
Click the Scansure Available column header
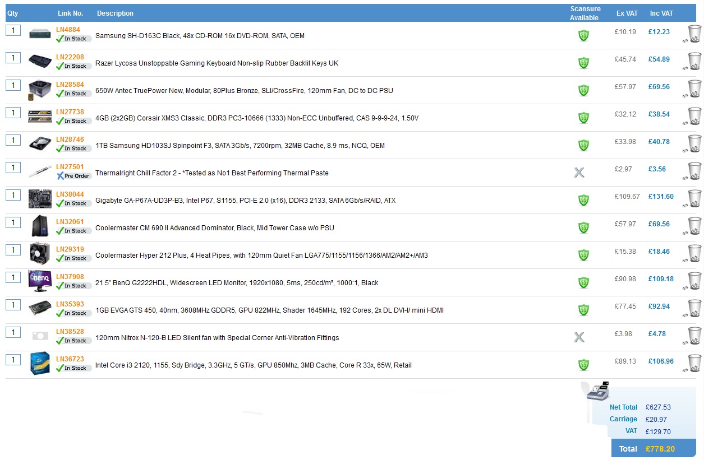tap(585, 13)
